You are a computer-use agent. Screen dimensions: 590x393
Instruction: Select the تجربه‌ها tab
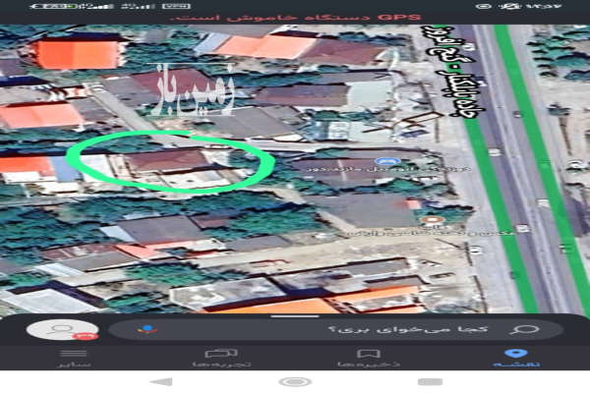click(220, 357)
